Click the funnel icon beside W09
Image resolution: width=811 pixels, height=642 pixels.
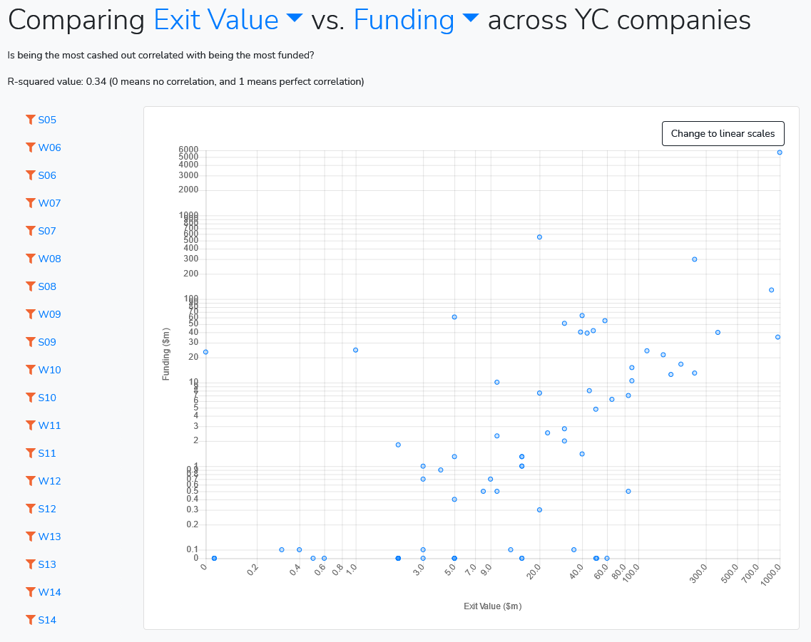click(x=30, y=314)
